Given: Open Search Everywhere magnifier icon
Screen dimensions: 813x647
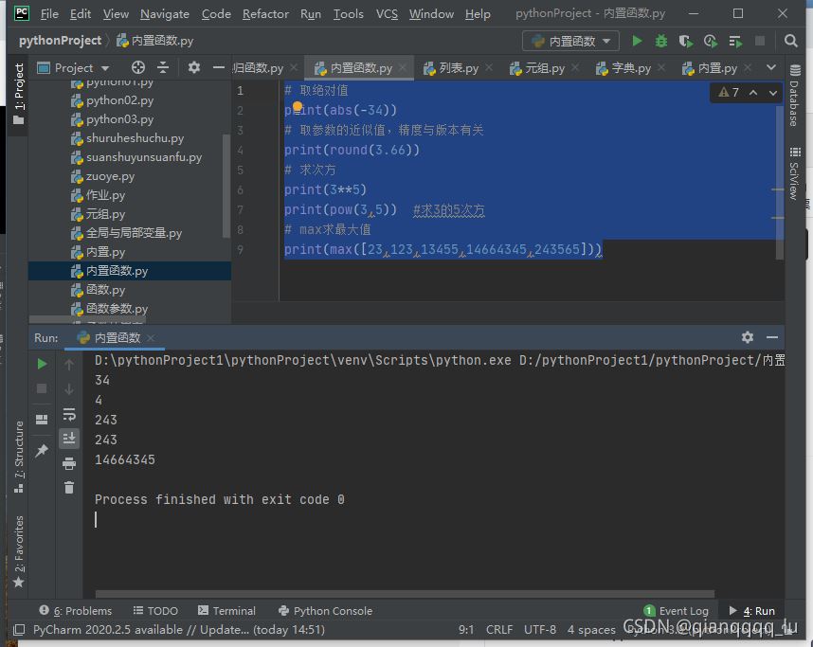Looking at the screenshot, I should [791, 41].
